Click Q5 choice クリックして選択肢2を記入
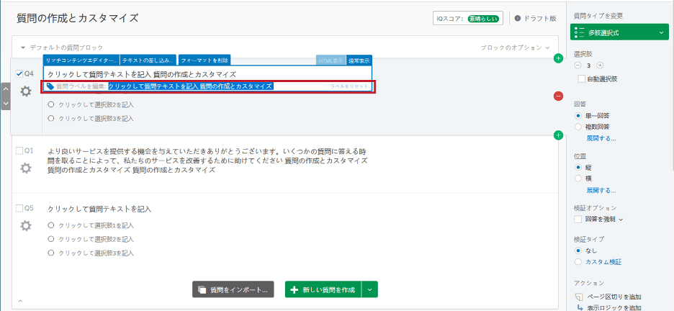Viewport: 674px width, 311px height. 96,239
